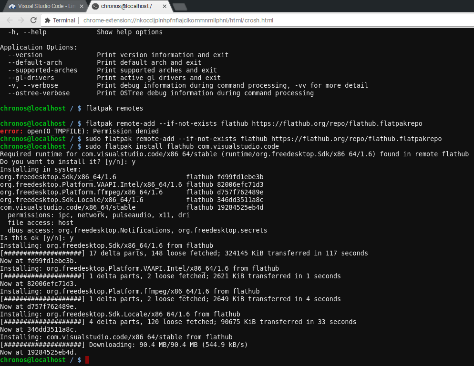Click the red block cursor at the prompt
This screenshot has width=474, height=366.
coord(86,360)
